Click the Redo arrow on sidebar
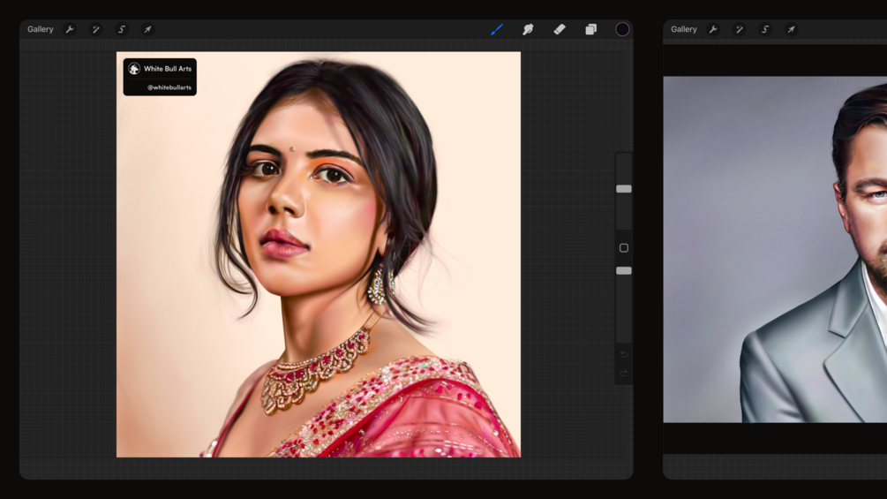Viewport: 887px width, 499px height. [x=624, y=374]
